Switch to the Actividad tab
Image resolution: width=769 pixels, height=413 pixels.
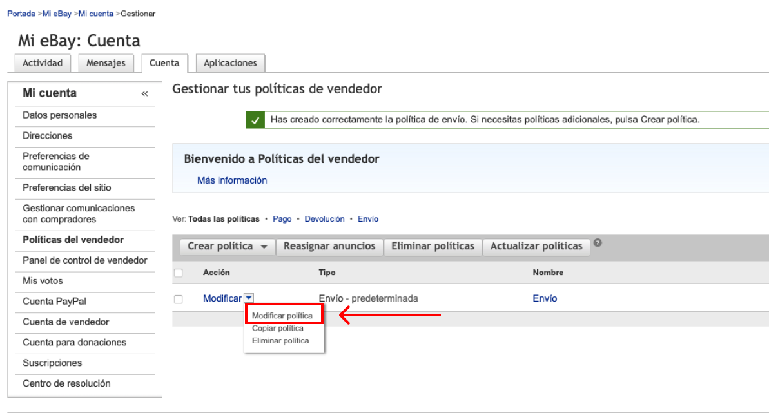(x=43, y=63)
